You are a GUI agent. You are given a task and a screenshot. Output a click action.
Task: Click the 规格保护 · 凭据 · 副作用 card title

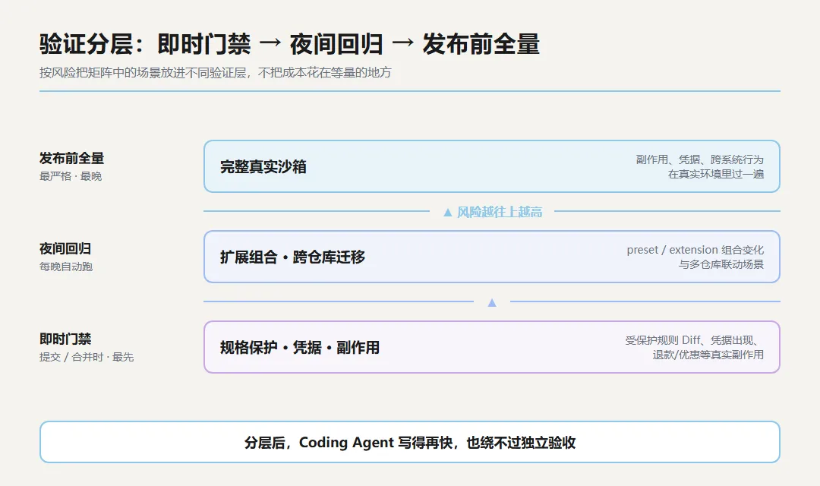point(300,348)
